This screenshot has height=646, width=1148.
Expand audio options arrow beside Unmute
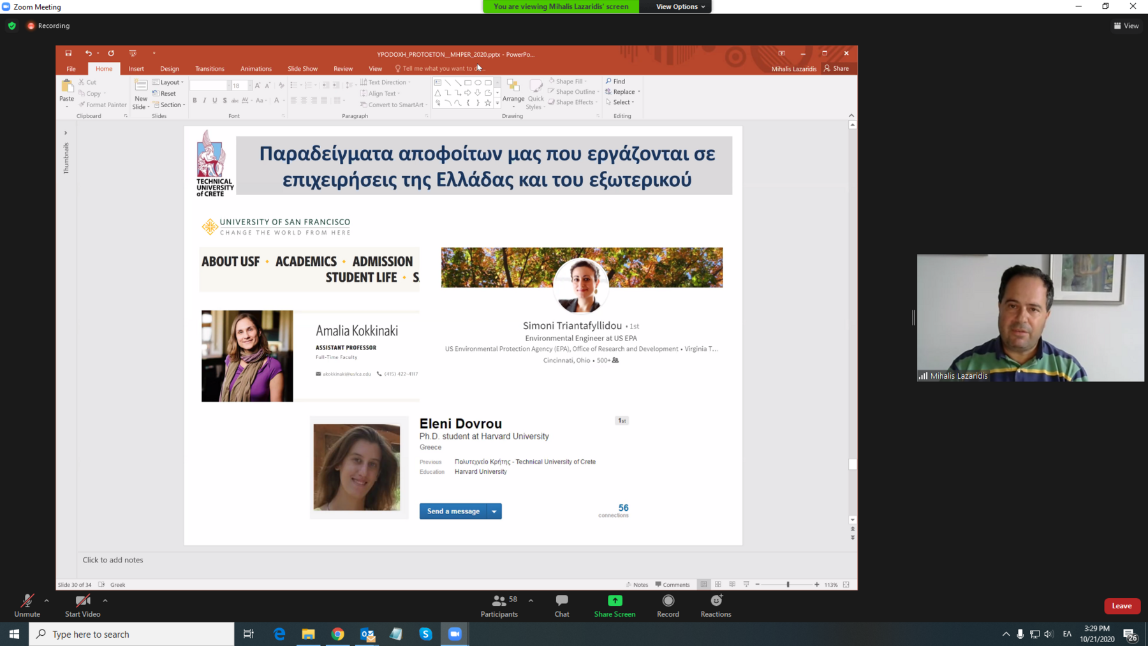pos(47,600)
